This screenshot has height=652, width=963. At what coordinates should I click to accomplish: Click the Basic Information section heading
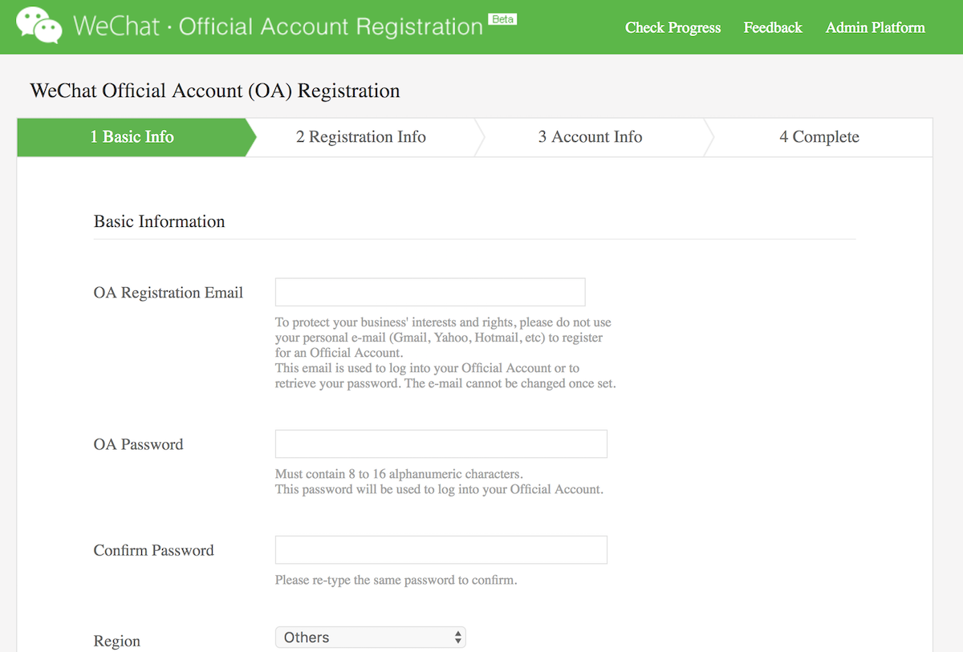click(159, 221)
